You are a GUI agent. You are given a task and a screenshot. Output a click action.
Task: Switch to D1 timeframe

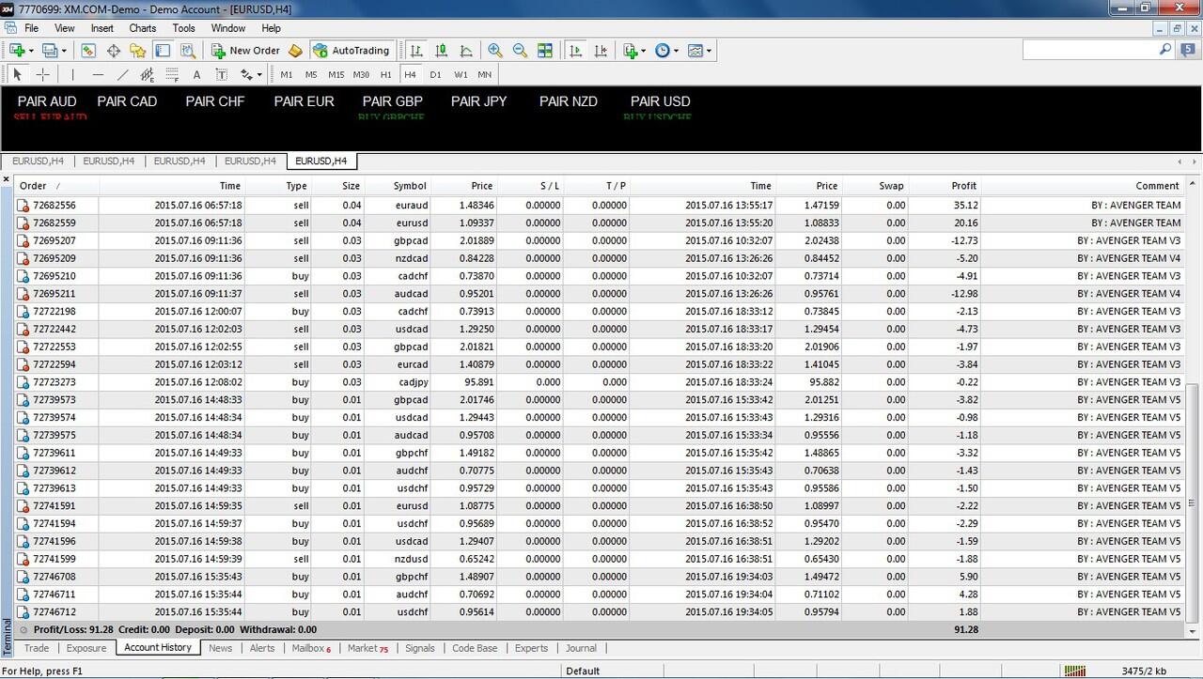(435, 74)
